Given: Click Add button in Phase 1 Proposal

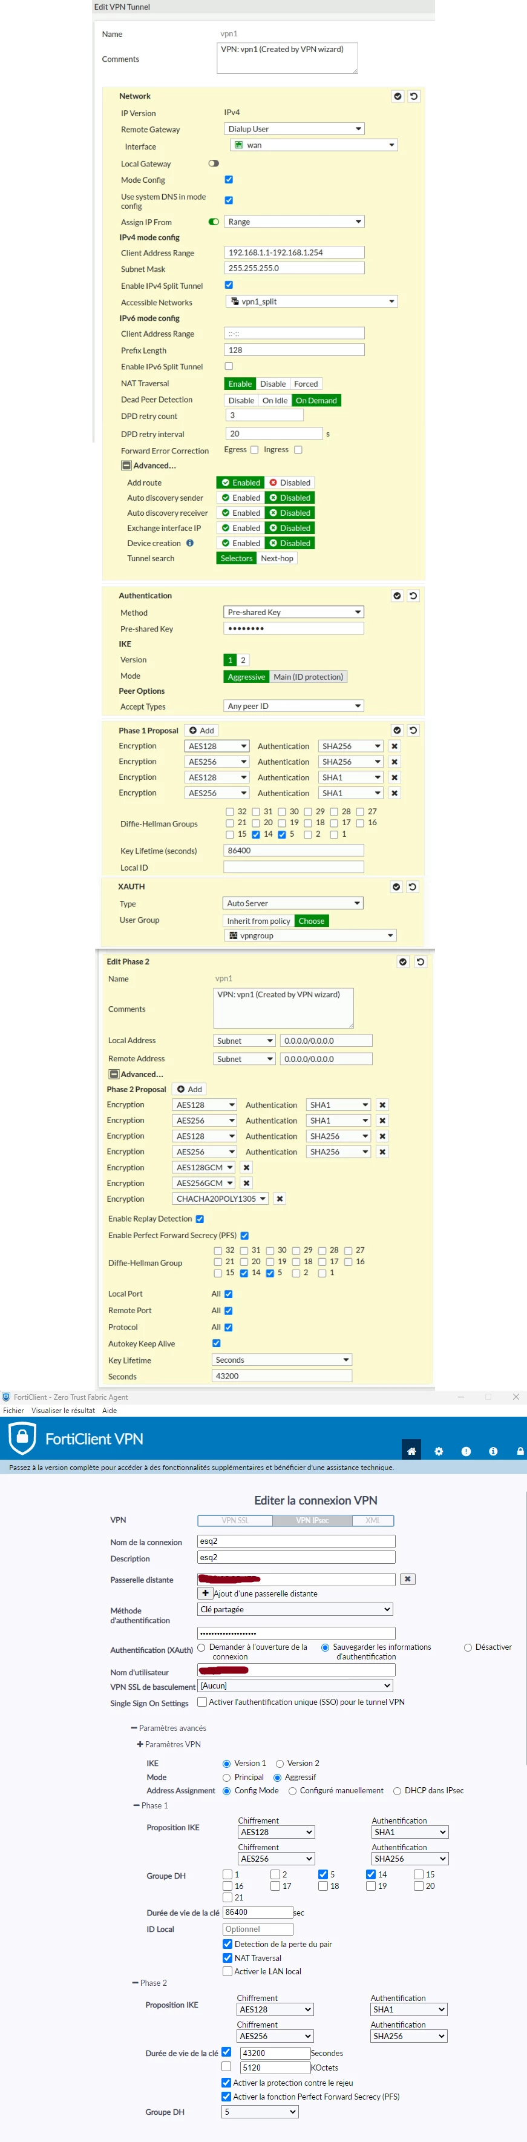Looking at the screenshot, I should tap(202, 731).
